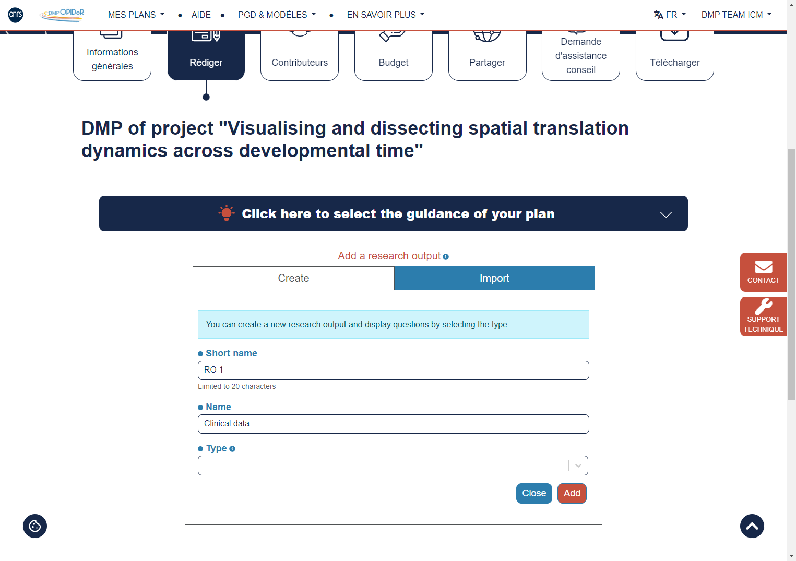Click the blue info message about research output
Viewport: 796px width, 561px height.
pyautogui.click(x=394, y=324)
